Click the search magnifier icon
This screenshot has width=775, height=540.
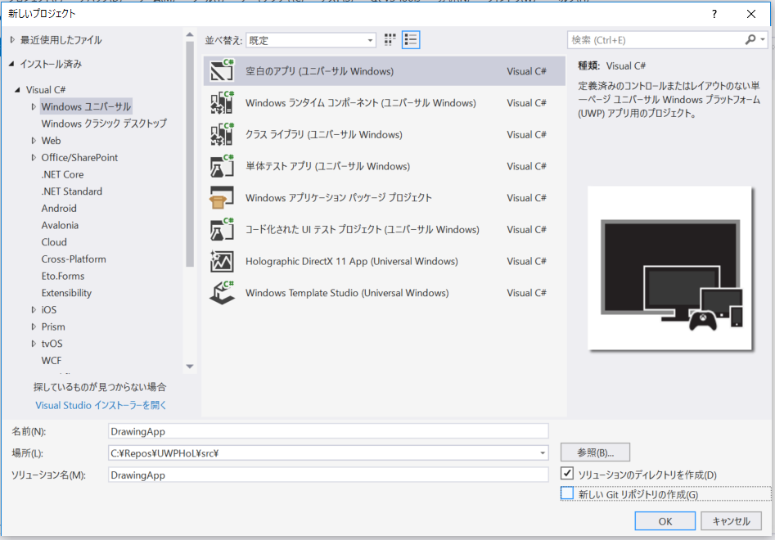[750, 39]
